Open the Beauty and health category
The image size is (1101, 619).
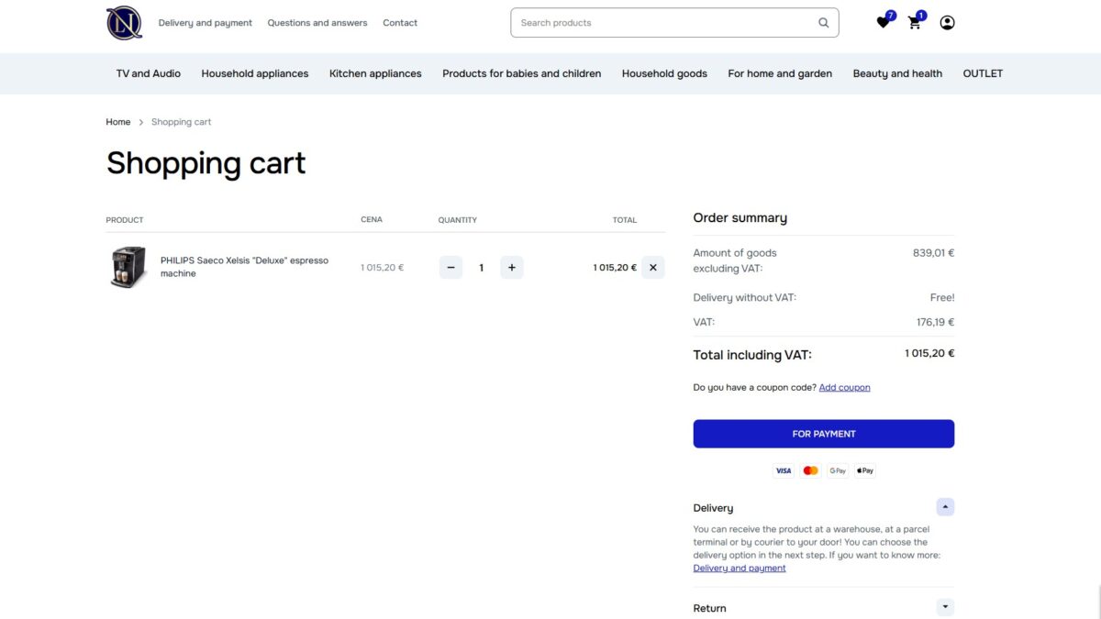[x=897, y=73]
